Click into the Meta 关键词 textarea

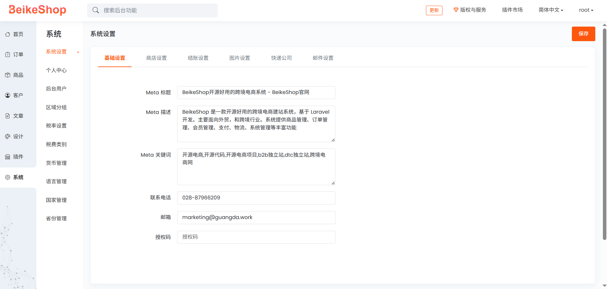pyautogui.click(x=256, y=167)
